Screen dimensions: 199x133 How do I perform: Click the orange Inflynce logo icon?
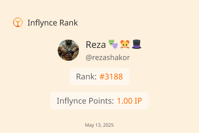pyautogui.click(x=18, y=22)
